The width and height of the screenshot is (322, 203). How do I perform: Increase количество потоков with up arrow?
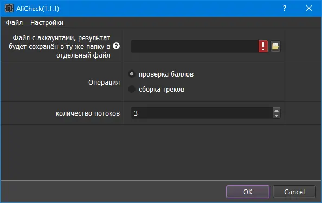tap(276, 110)
